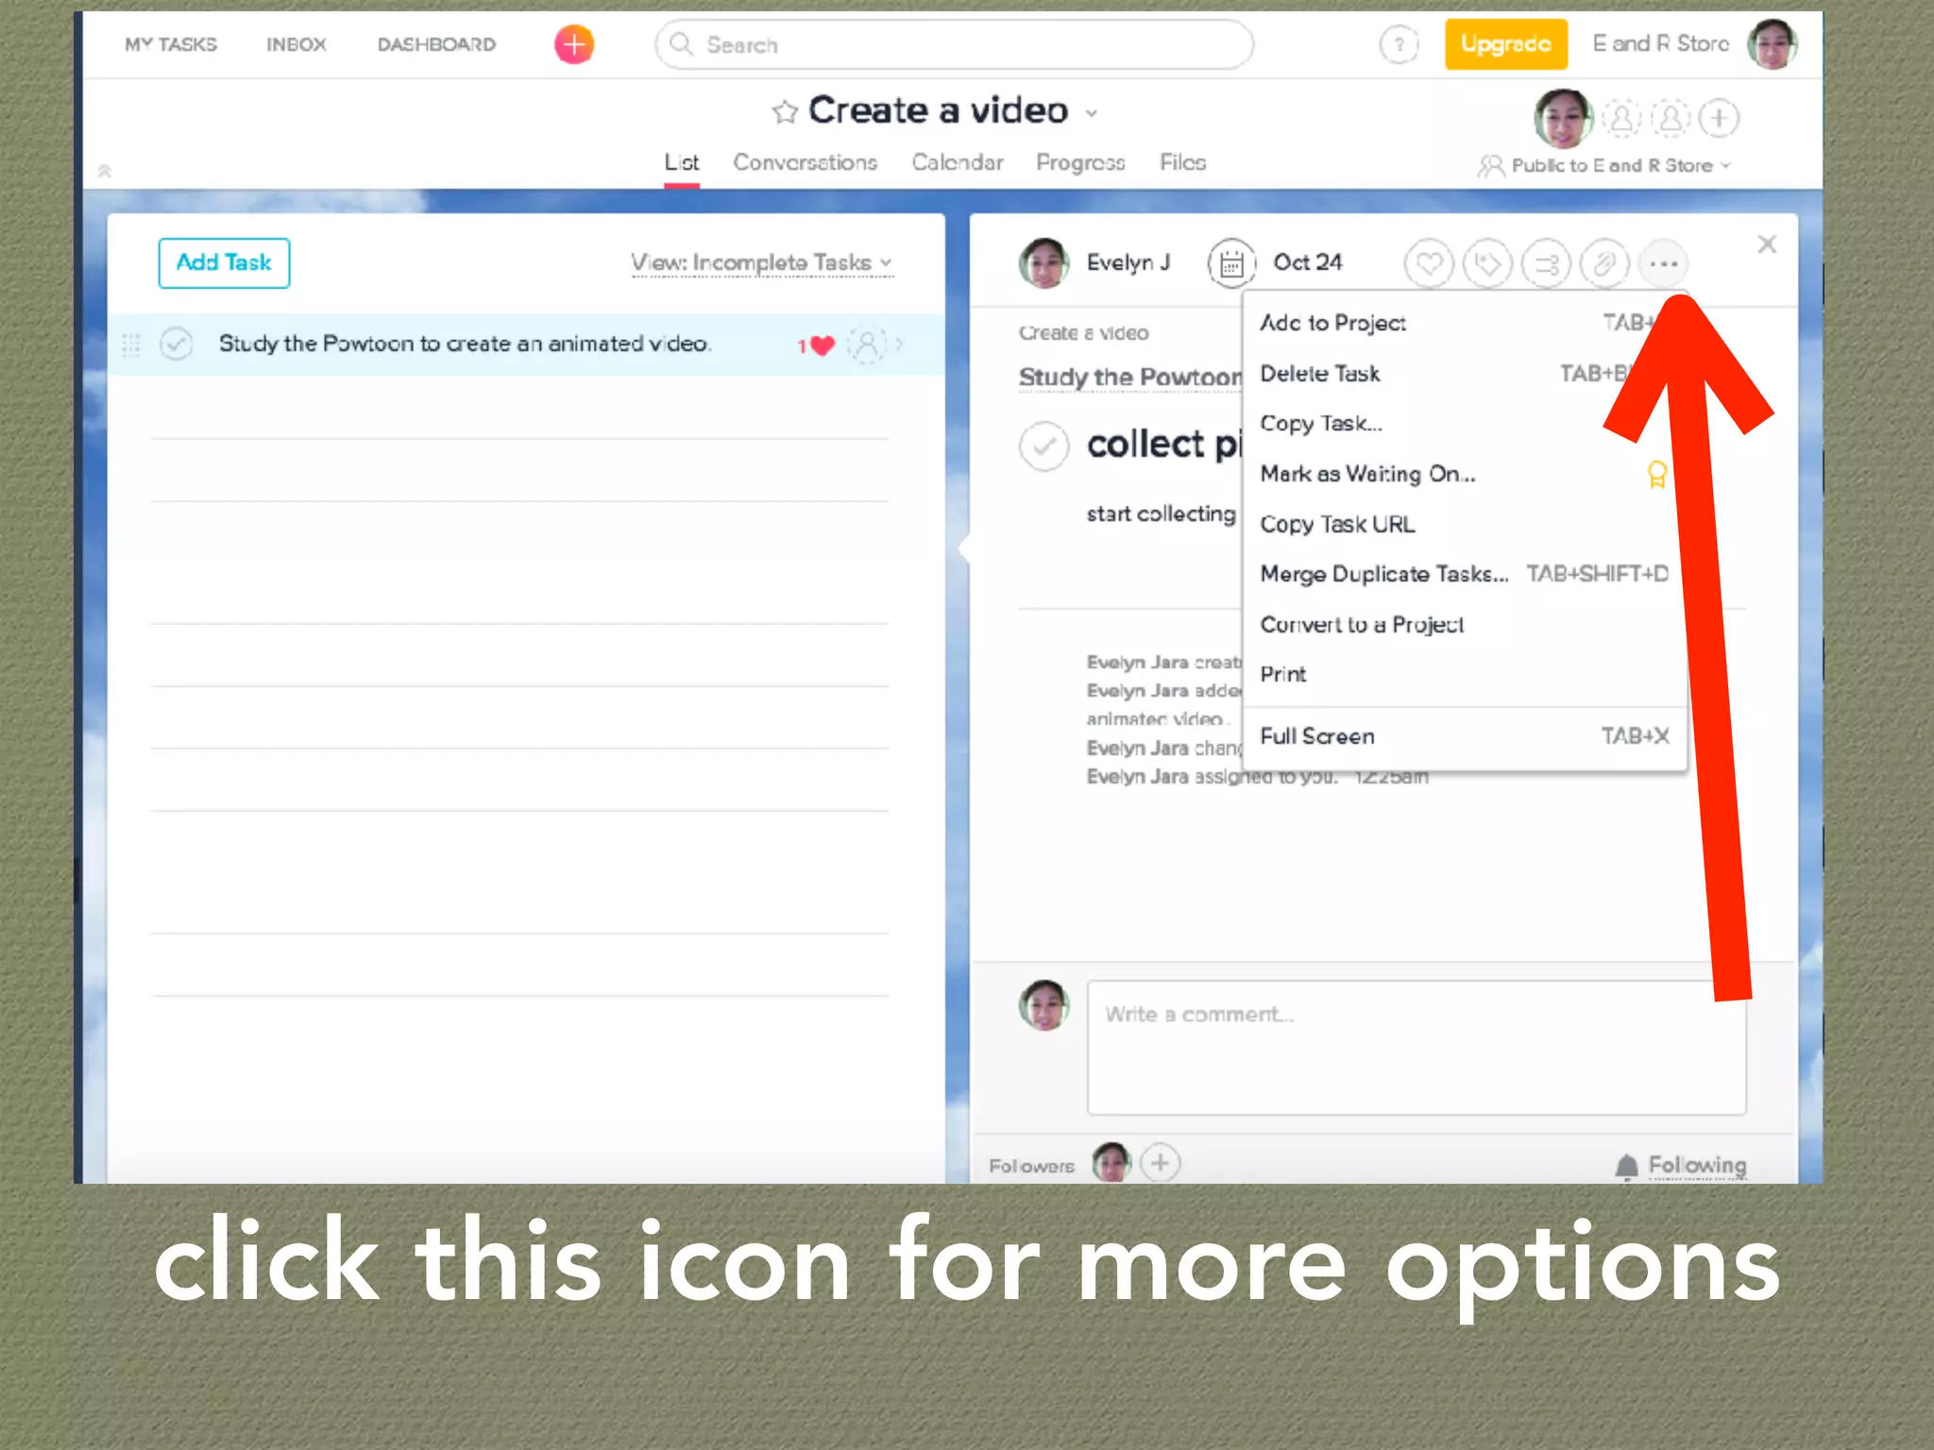The width and height of the screenshot is (1934, 1450).
Task: Select Copy Task... menu item
Action: 1464,424
